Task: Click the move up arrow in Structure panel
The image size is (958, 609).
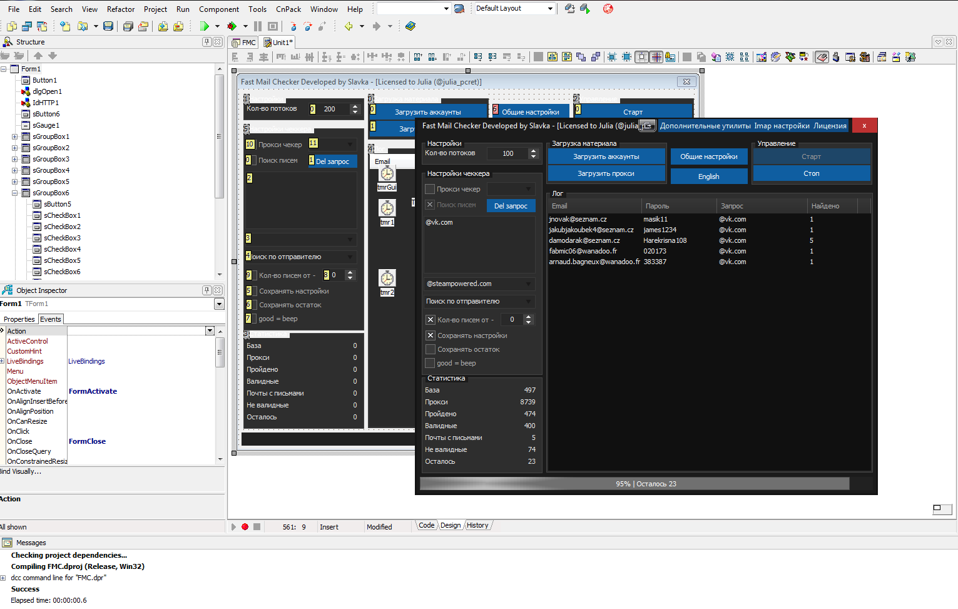Action: 38,56
